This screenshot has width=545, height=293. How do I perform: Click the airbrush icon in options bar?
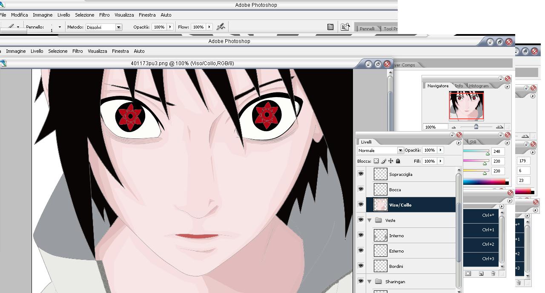click(221, 27)
